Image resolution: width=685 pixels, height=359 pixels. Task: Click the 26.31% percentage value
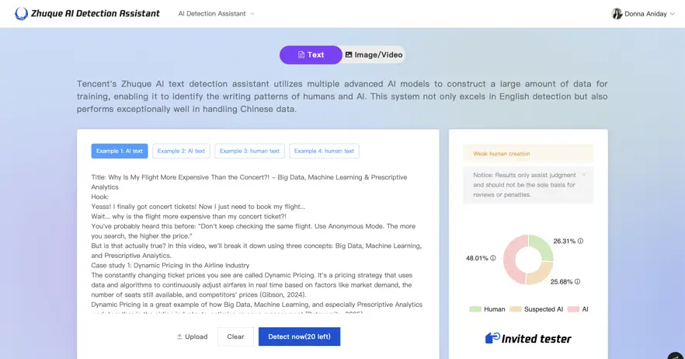[x=565, y=241]
